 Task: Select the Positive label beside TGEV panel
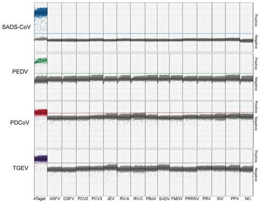coord(256,156)
